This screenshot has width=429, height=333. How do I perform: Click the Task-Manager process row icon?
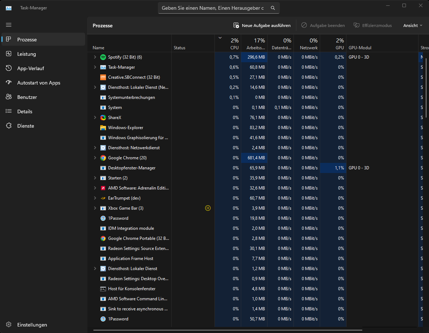(103, 67)
